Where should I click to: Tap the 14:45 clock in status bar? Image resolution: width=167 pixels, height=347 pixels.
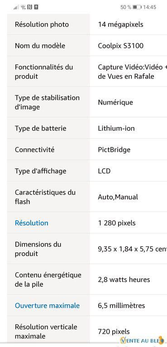[149, 7]
